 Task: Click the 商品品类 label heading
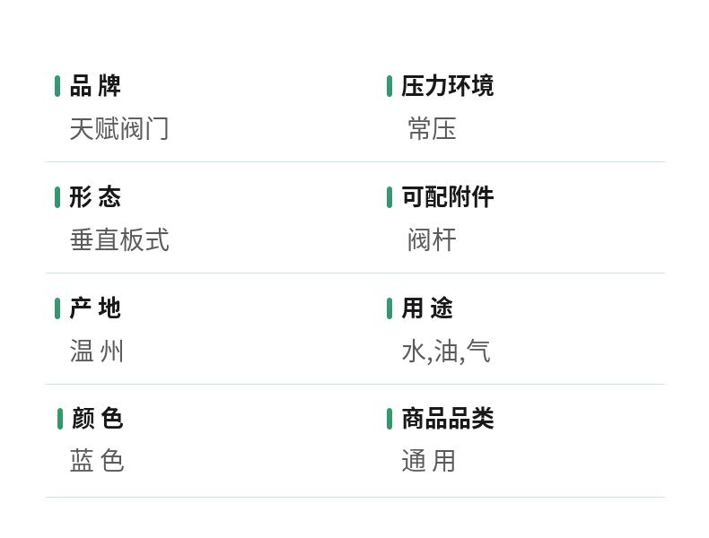447,419
